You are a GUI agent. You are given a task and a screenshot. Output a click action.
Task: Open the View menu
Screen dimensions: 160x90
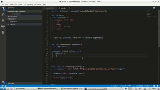(20, 4)
